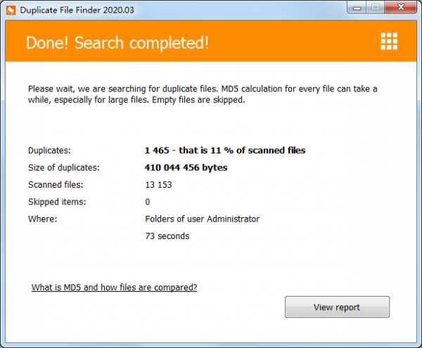The image size is (422, 348).
Task: Click the 'Scanned files:' label
Action: click(56, 185)
